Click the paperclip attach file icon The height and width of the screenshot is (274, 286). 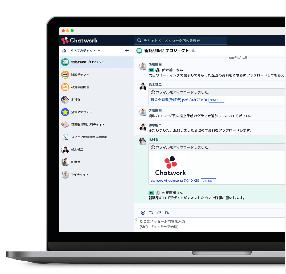[x=159, y=213]
